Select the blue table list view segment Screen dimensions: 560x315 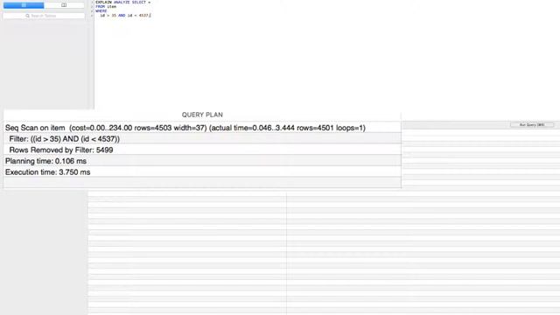24,5
